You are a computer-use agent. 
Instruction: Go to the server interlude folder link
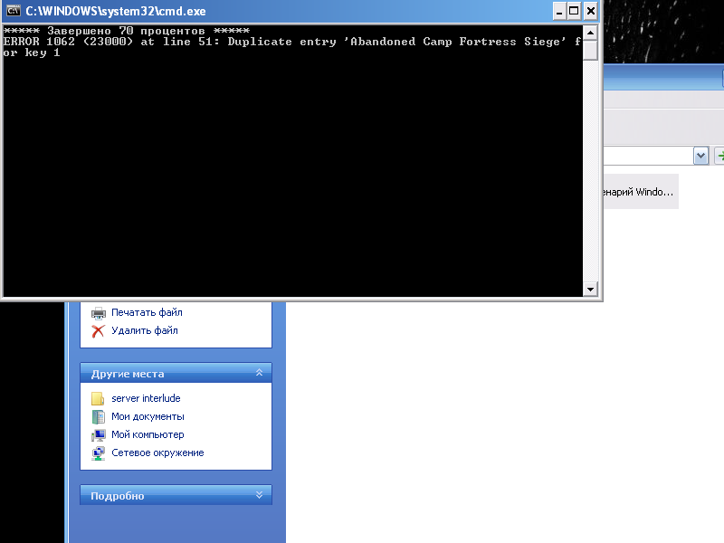146,398
